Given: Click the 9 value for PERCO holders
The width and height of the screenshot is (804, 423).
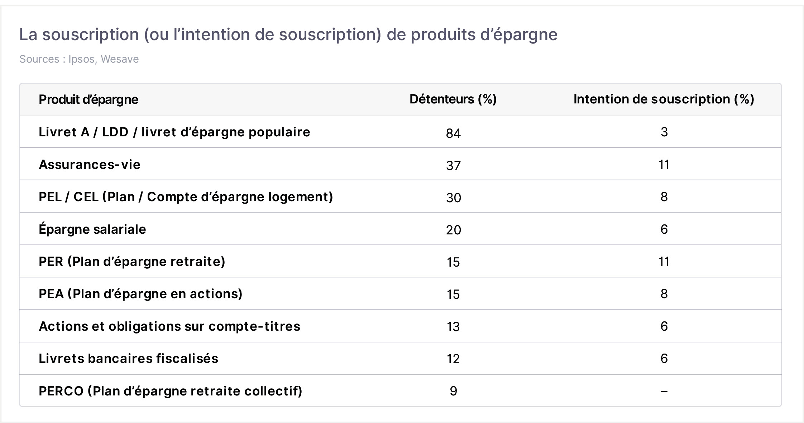Looking at the screenshot, I should click(x=453, y=391).
